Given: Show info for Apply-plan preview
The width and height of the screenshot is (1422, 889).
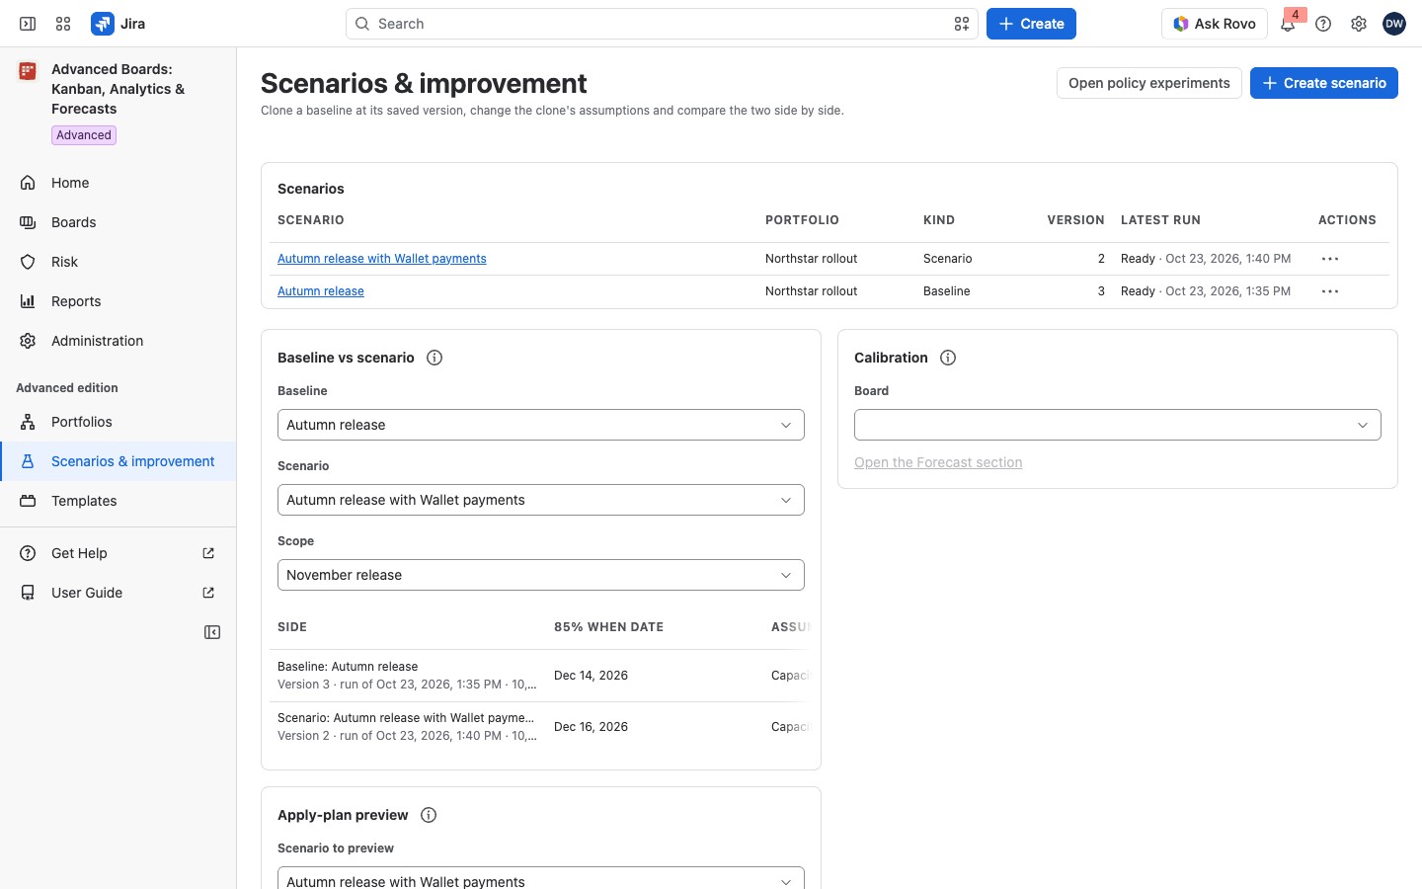Looking at the screenshot, I should click(x=429, y=815).
